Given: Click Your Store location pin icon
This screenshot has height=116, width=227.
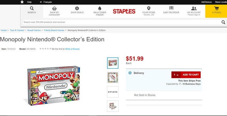Looking at the screenshot, I should [149, 8].
